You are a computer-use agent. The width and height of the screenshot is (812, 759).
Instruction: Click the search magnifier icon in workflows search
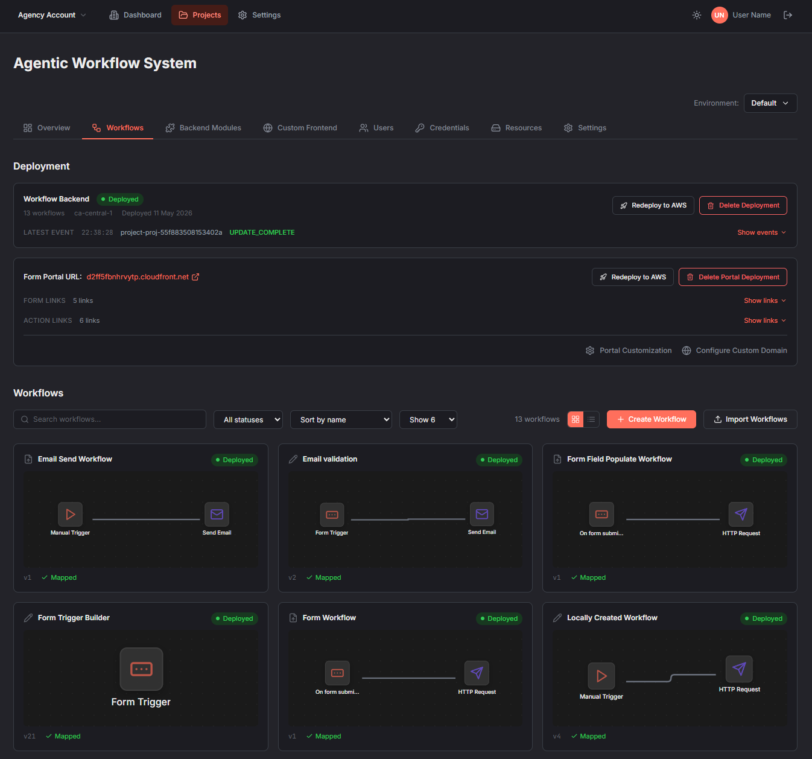[x=25, y=419]
